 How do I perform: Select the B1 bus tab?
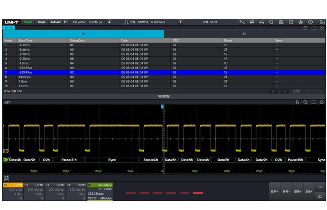coord(83,34)
